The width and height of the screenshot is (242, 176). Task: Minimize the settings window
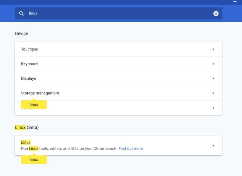pyautogui.click(x=235, y=2)
